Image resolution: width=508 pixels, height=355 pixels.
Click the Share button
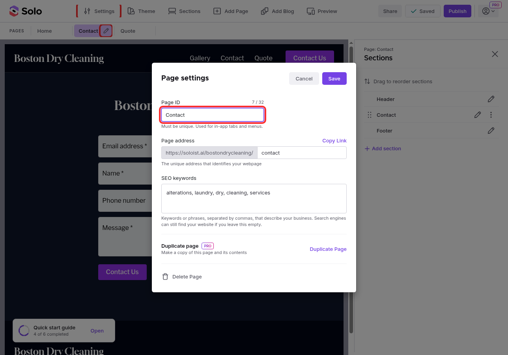coord(390,11)
